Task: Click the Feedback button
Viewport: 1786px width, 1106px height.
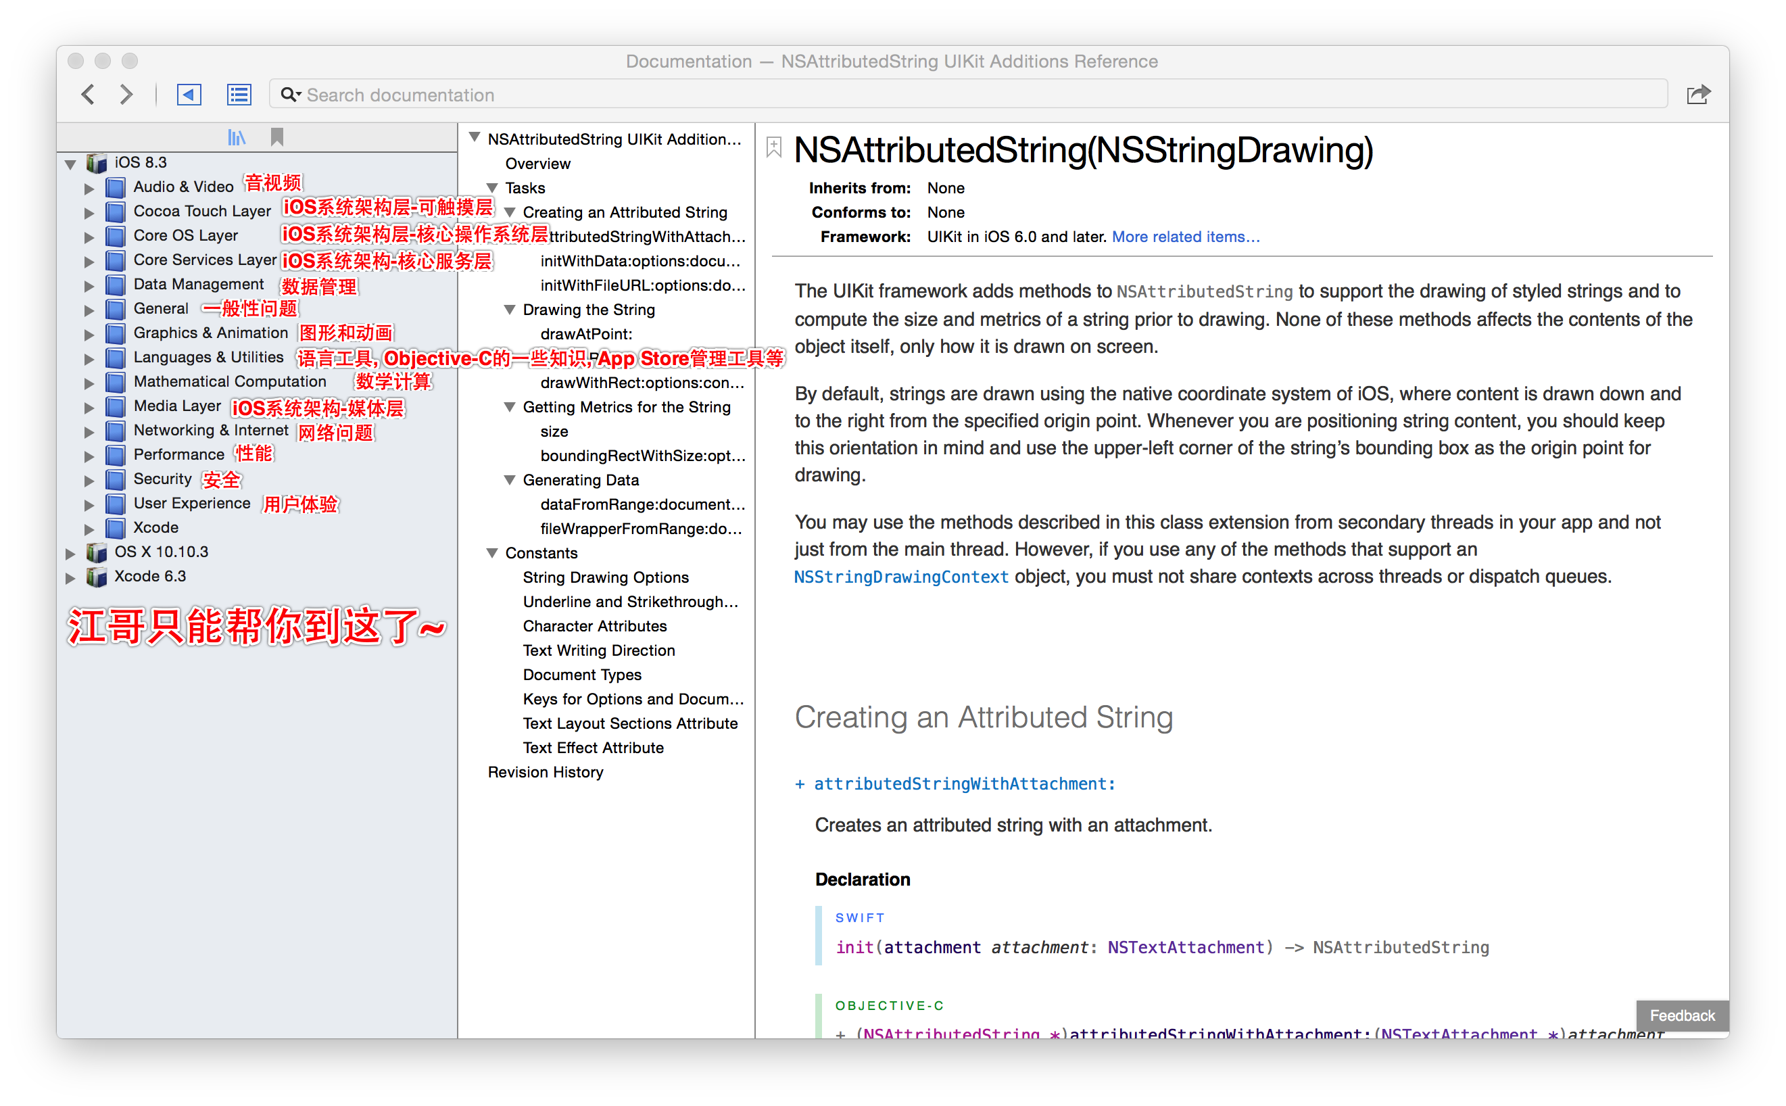Action: [x=1681, y=1015]
